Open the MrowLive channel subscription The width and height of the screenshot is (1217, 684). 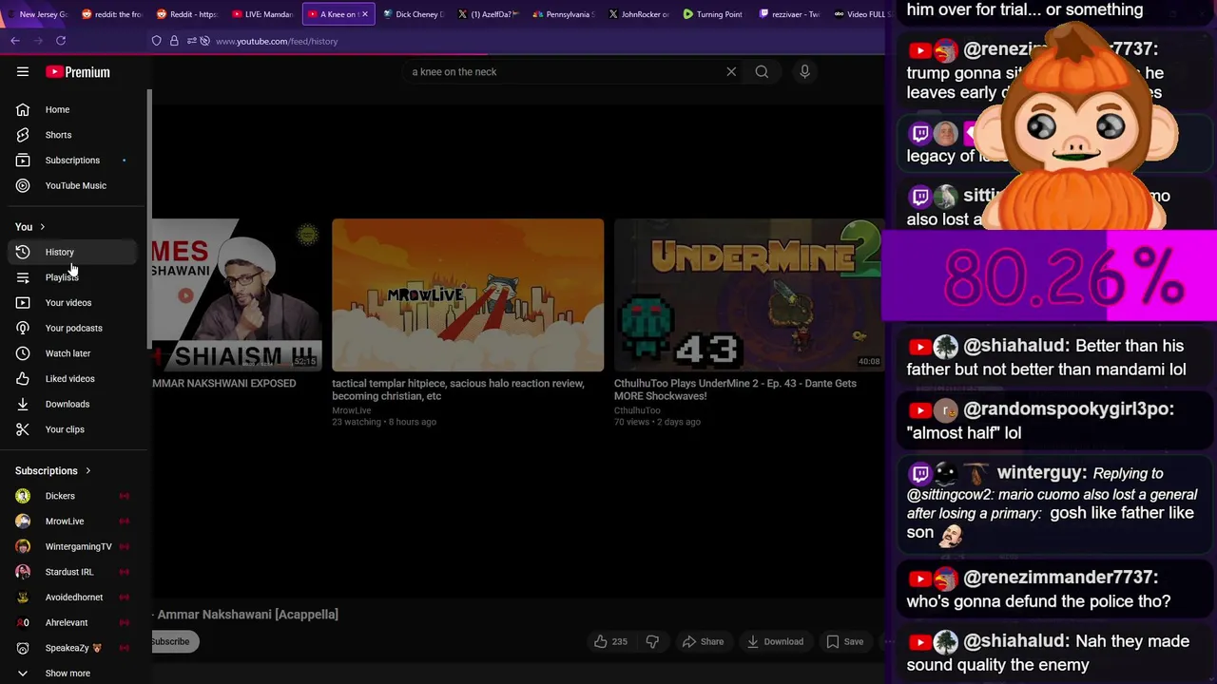pyautogui.click(x=74, y=521)
